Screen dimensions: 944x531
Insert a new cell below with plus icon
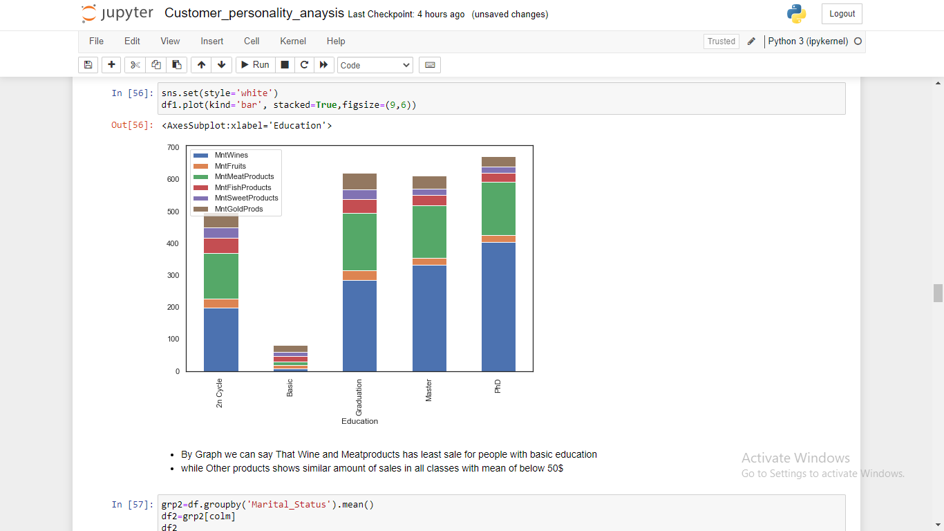click(x=111, y=64)
